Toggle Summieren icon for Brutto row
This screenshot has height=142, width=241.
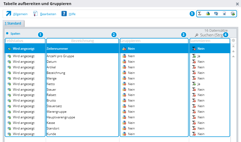pyautogui.click(x=194, y=101)
